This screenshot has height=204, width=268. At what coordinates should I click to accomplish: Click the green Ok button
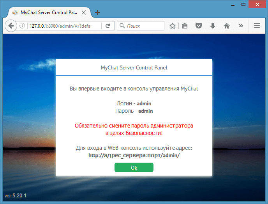pyautogui.click(x=134, y=167)
